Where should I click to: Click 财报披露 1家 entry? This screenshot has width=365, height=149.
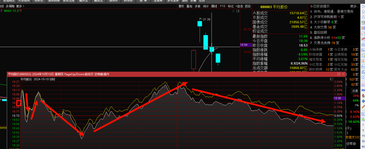click(x=321, y=54)
